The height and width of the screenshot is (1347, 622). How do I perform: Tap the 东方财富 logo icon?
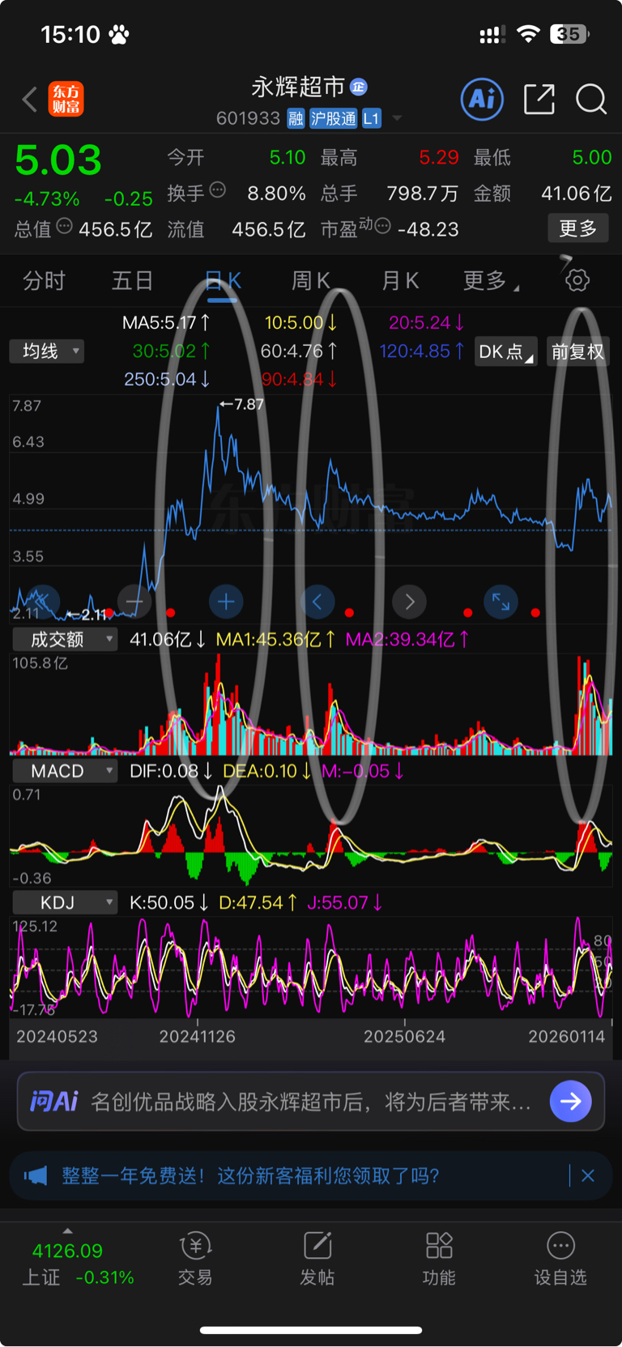pyautogui.click(x=66, y=99)
